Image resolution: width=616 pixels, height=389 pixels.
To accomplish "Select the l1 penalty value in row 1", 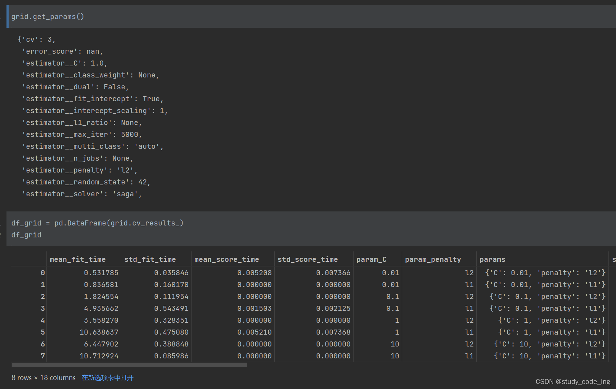I will tap(469, 285).
